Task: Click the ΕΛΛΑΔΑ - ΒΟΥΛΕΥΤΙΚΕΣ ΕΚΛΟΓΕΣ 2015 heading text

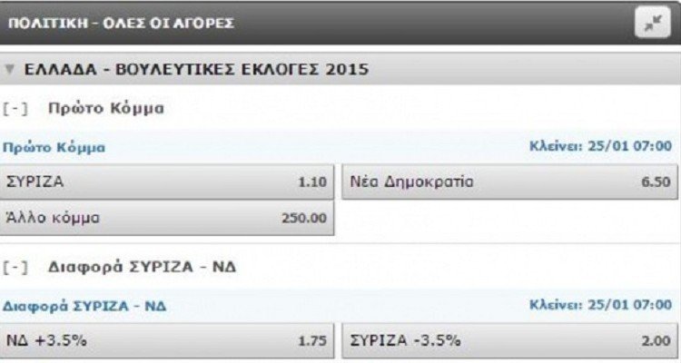Action: [x=196, y=70]
